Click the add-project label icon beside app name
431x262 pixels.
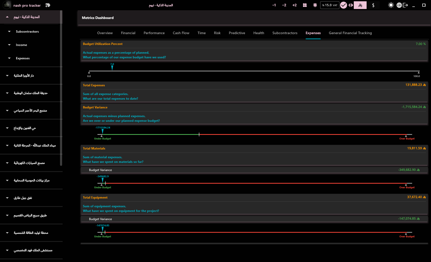click(x=48, y=5)
